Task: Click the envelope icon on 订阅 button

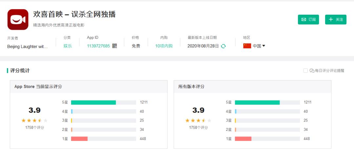Action: (x=304, y=20)
